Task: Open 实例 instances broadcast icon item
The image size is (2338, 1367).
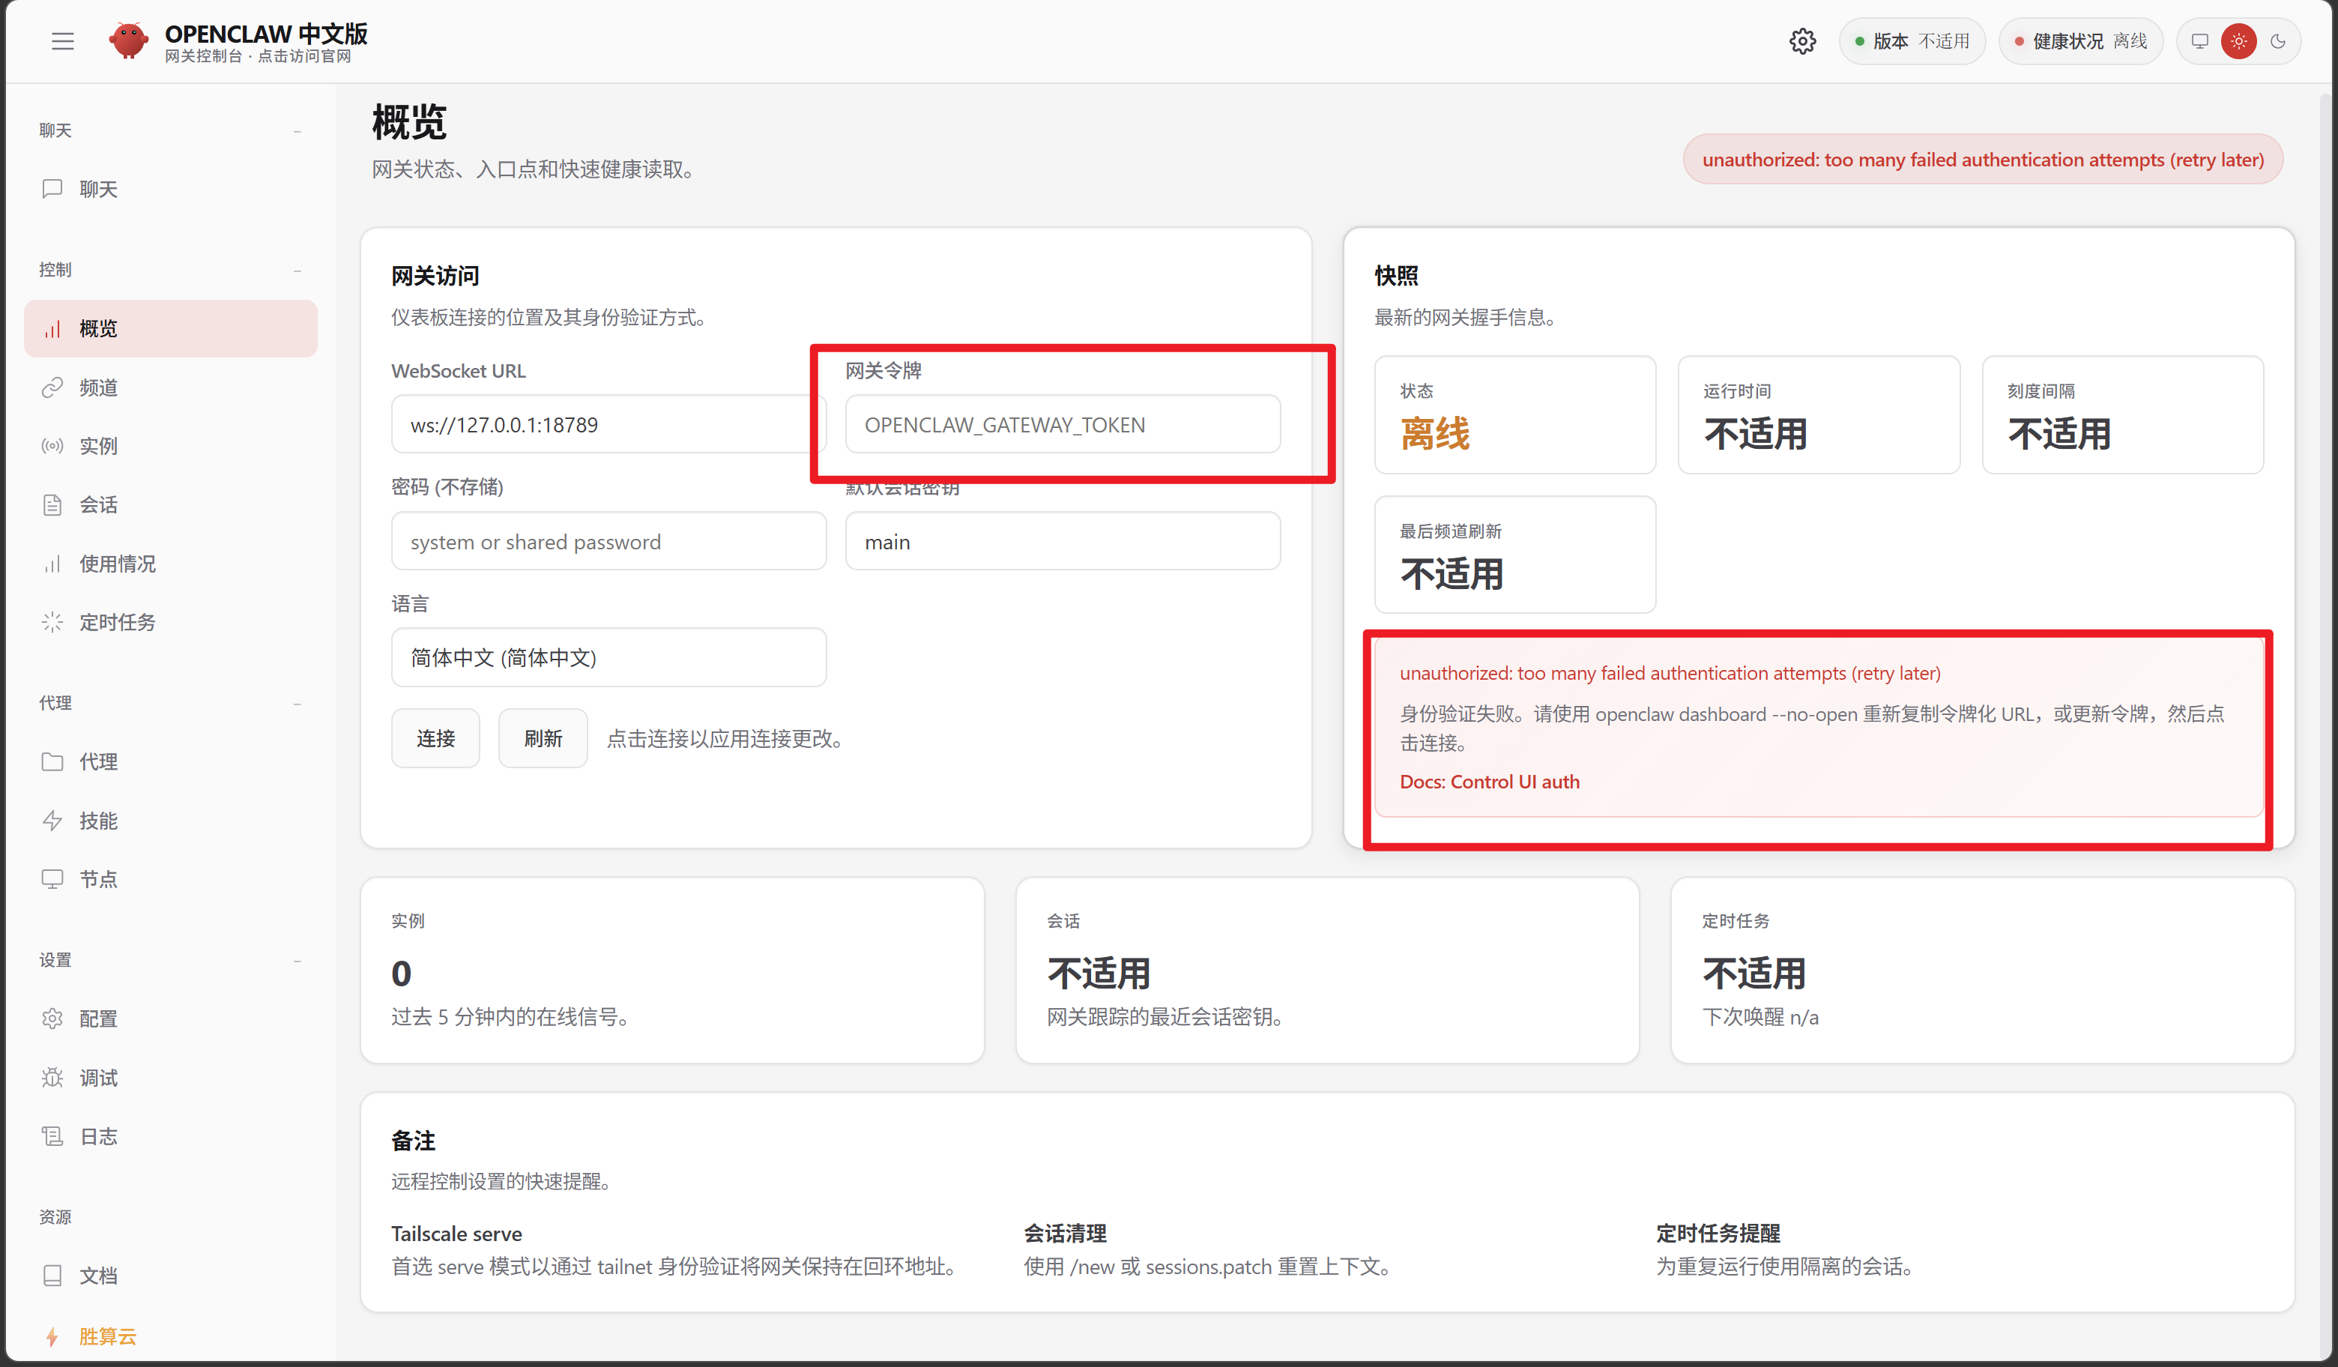Action: click(x=98, y=445)
